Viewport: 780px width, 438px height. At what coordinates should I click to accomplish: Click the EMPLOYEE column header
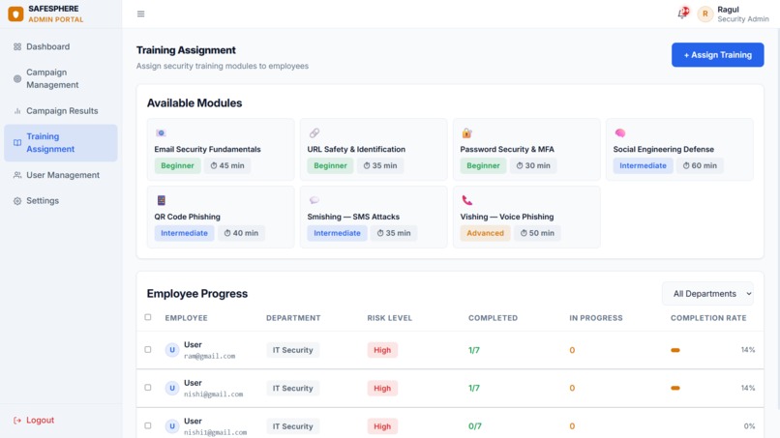pos(186,318)
